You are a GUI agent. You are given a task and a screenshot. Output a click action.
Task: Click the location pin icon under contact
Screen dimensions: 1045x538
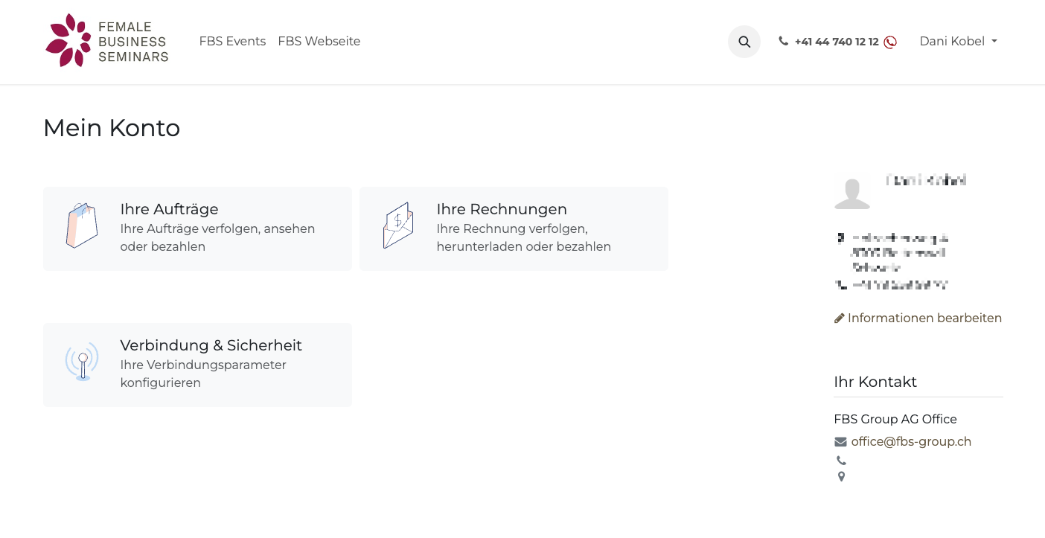[x=841, y=477]
